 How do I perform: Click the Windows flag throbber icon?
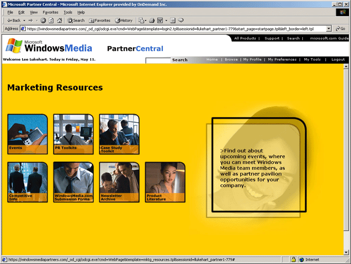(x=342, y=12)
